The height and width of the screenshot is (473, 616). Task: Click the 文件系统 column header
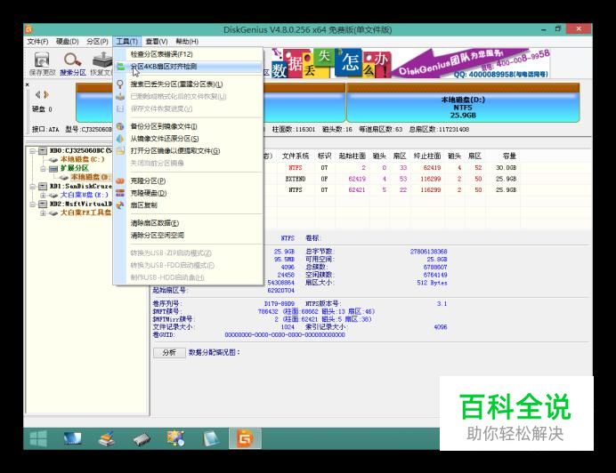coord(296,156)
